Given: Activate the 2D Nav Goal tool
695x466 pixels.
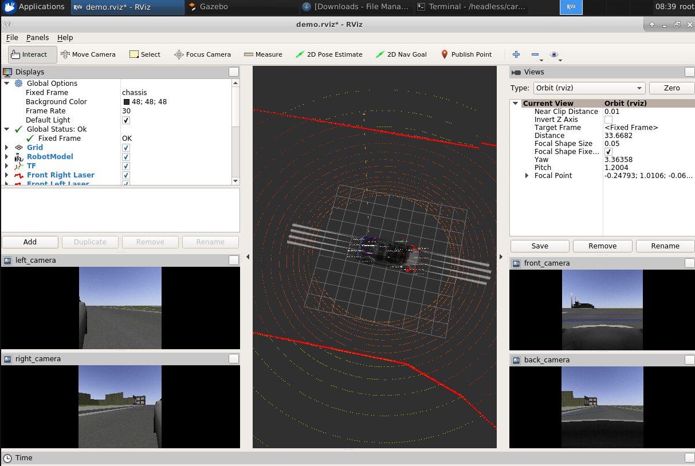Looking at the screenshot, I should (x=401, y=54).
